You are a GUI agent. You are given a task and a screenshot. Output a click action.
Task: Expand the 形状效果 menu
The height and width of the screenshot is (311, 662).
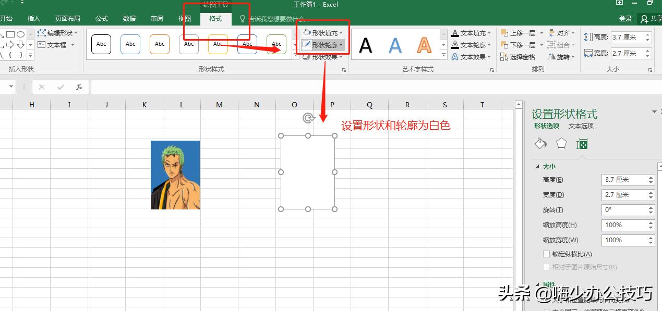[x=322, y=57]
